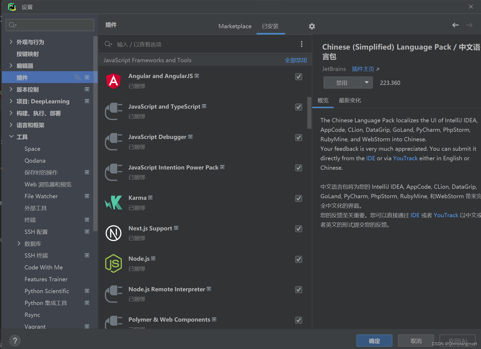Screen dimensions: 481x349
Task: Expand the 项目: DeepLearning group
Action: [x=11, y=101]
